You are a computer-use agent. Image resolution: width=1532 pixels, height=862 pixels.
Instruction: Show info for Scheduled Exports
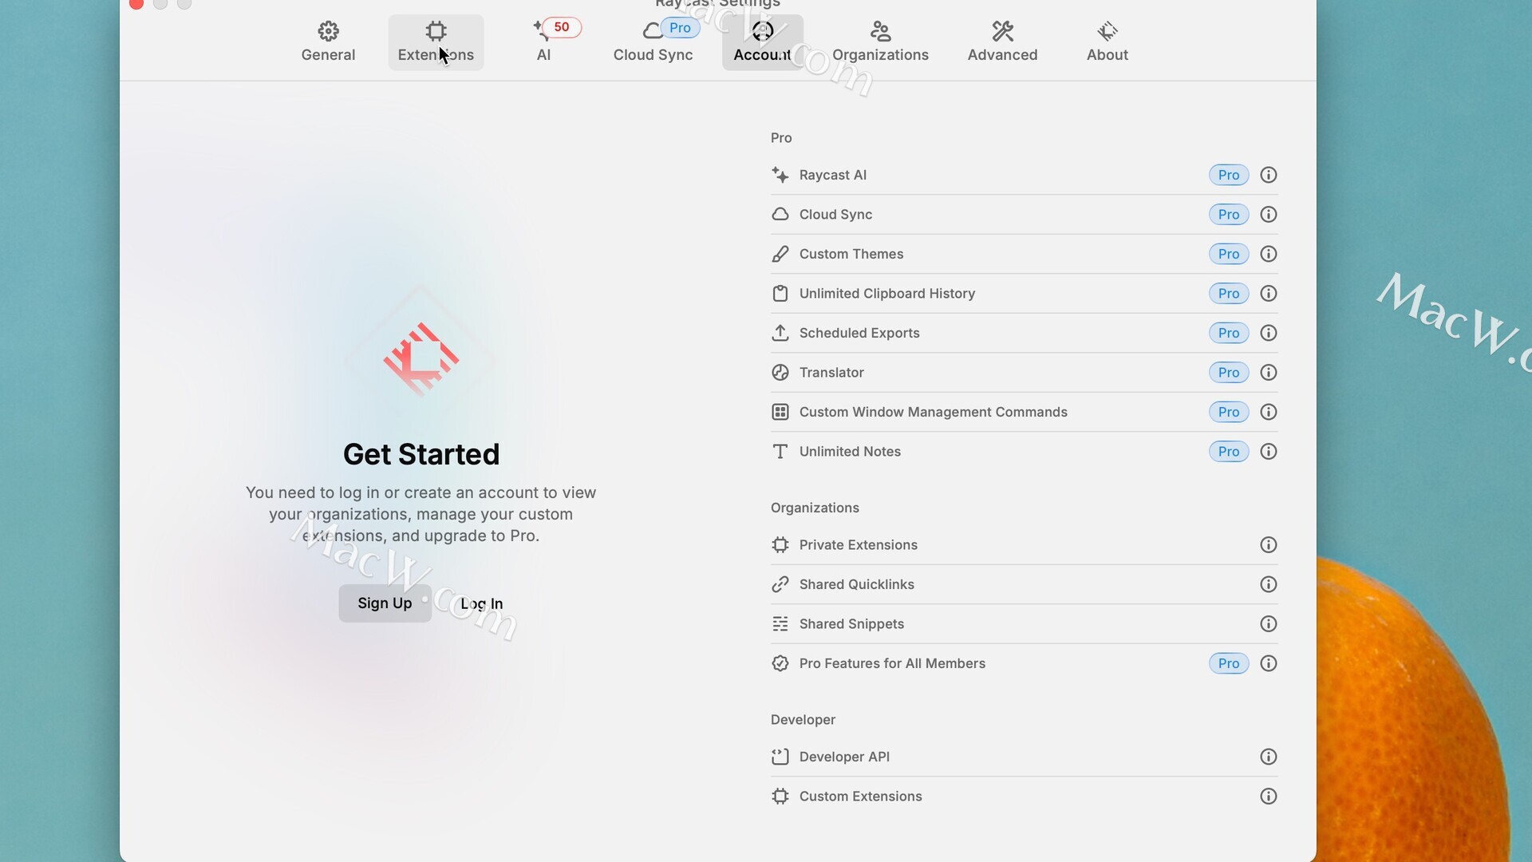1268,333
